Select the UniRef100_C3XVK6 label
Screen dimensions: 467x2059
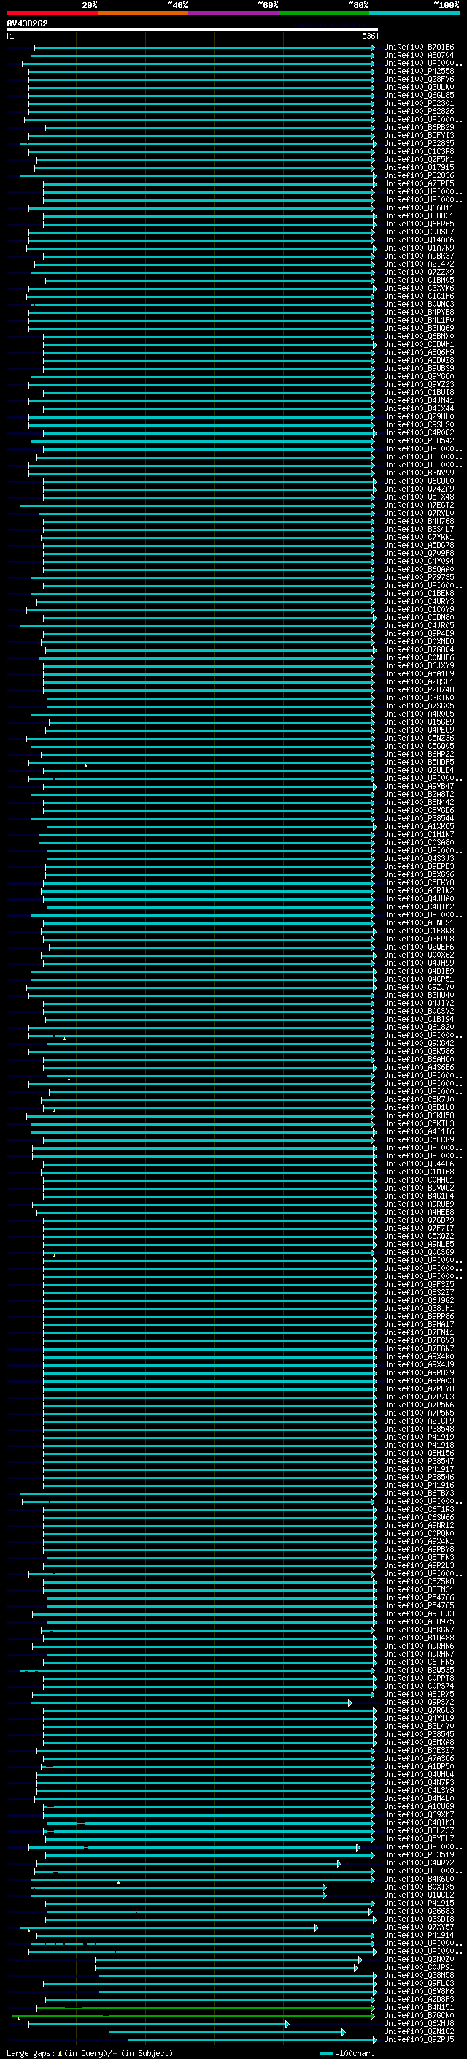[419, 289]
